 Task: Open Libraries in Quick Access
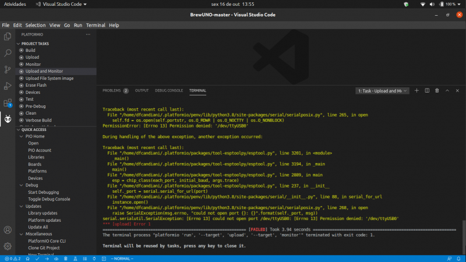36,157
